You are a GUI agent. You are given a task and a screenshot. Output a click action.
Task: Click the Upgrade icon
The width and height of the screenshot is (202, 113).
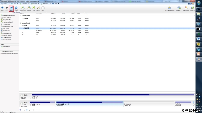click(192, 9)
